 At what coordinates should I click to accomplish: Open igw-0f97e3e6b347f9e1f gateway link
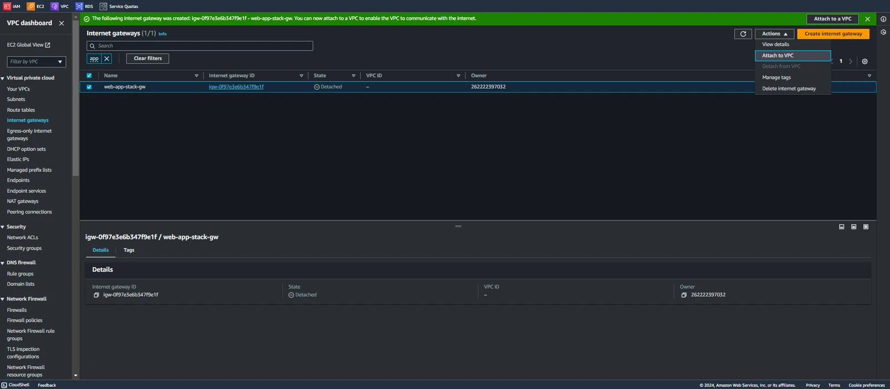[236, 87]
